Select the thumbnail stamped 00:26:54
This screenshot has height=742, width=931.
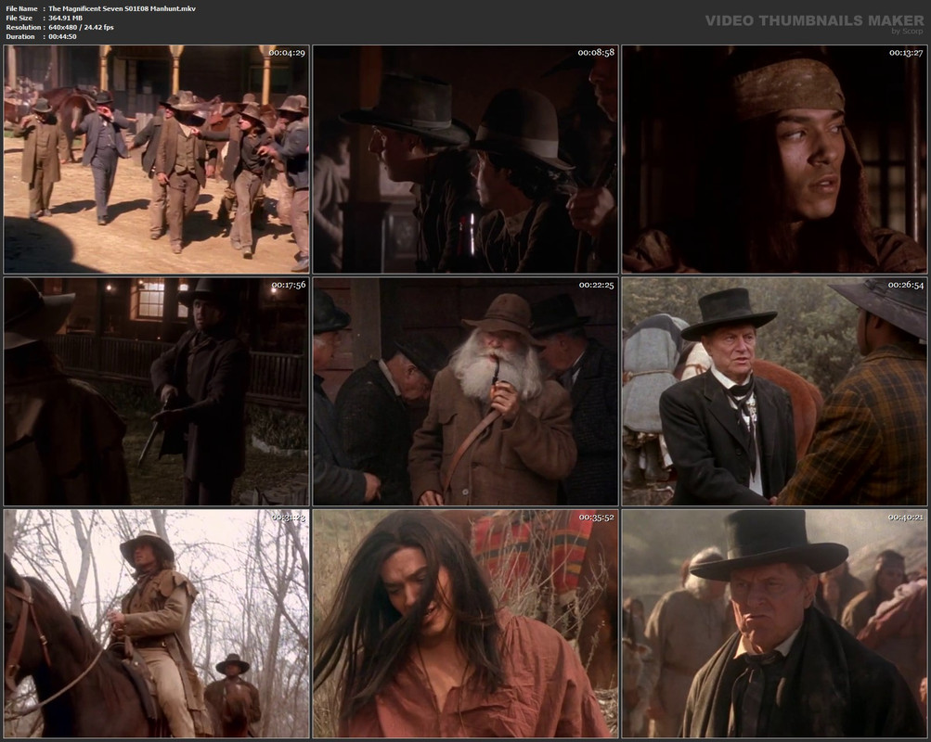click(x=774, y=391)
